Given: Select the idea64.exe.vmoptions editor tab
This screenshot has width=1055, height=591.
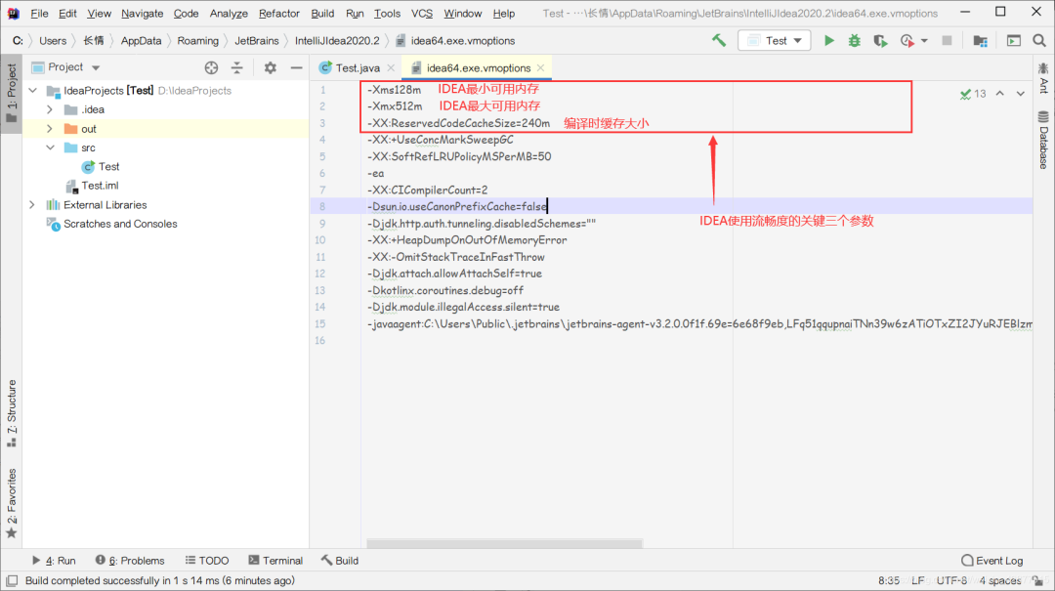Looking at the screenshot, I should (x=478, y=68).
